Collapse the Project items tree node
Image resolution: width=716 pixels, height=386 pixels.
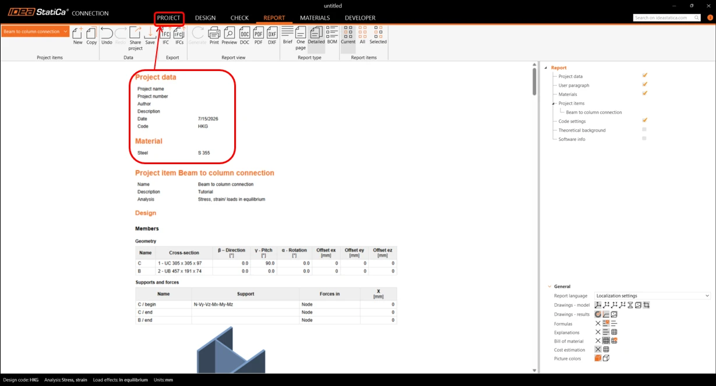pos(553,103)
